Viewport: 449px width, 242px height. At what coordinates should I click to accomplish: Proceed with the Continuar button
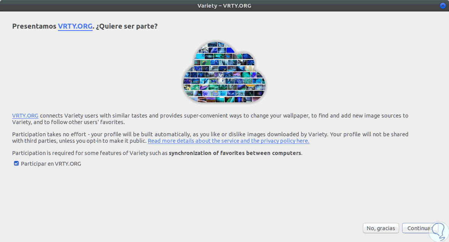[x=420, y=228]
